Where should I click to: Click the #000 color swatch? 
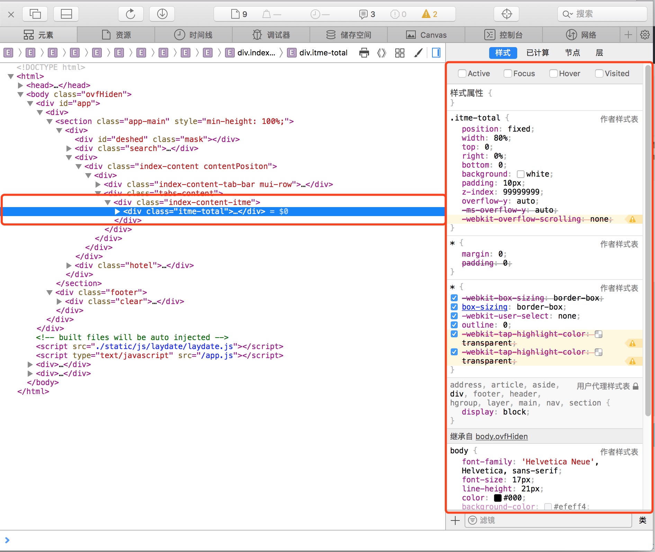tap(497, 498)
